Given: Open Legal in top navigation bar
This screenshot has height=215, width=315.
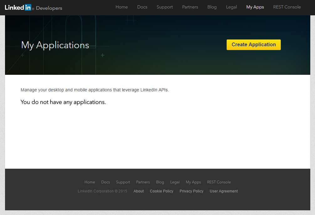Looking at the screenshot, I should pyautogui.click(x=231, y=7).
